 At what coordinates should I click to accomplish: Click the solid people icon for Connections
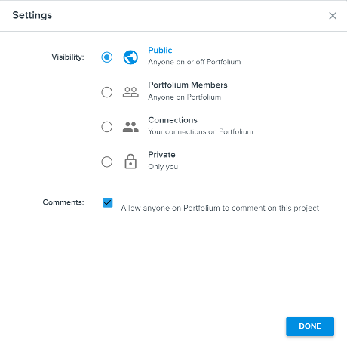pos(131,127)
